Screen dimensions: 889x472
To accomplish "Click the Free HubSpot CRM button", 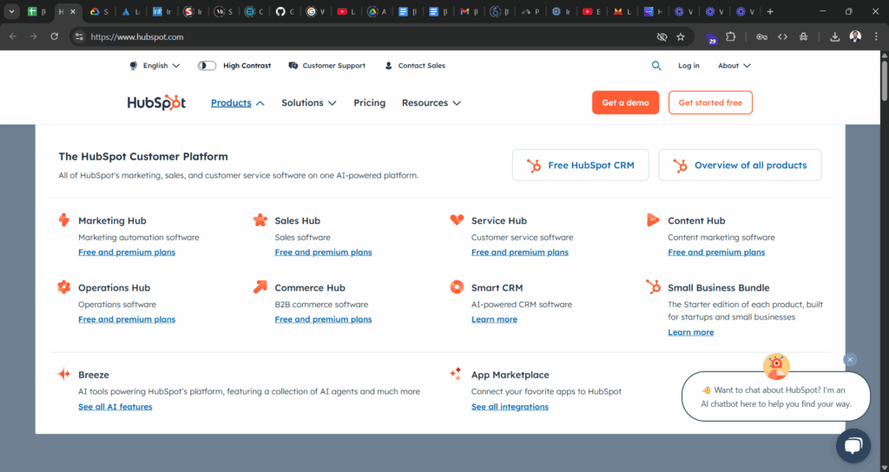I will pyautogui.click(x=581, y=165).
